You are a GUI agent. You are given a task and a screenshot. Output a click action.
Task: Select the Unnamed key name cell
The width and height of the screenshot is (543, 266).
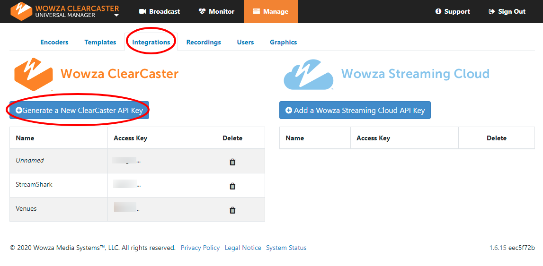click(x=59, y=161)
